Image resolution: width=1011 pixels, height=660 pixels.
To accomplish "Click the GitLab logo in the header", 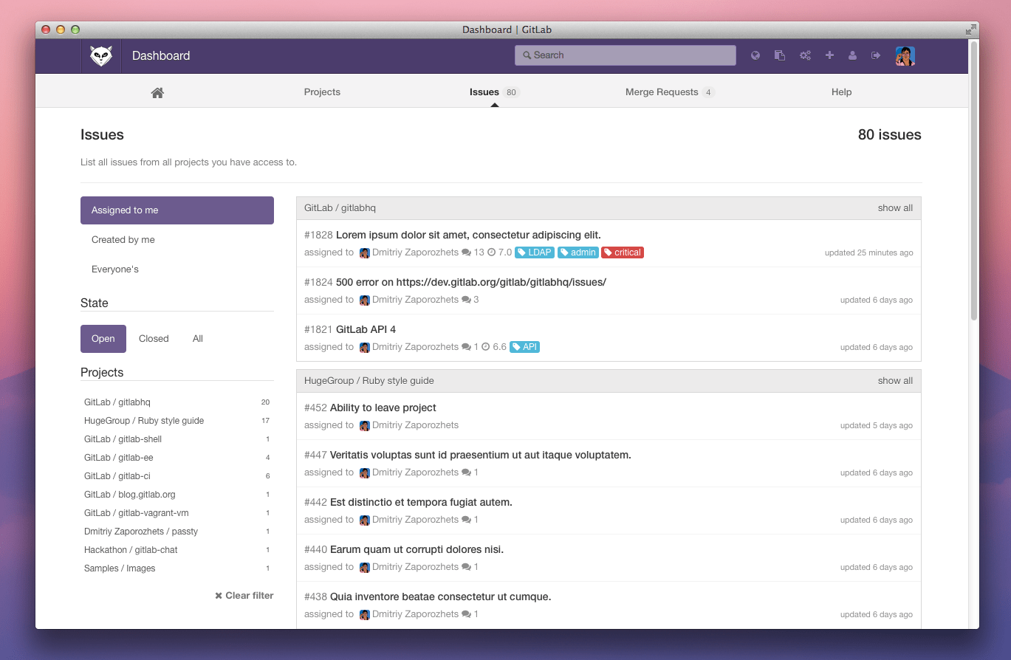I will (100, 55).
